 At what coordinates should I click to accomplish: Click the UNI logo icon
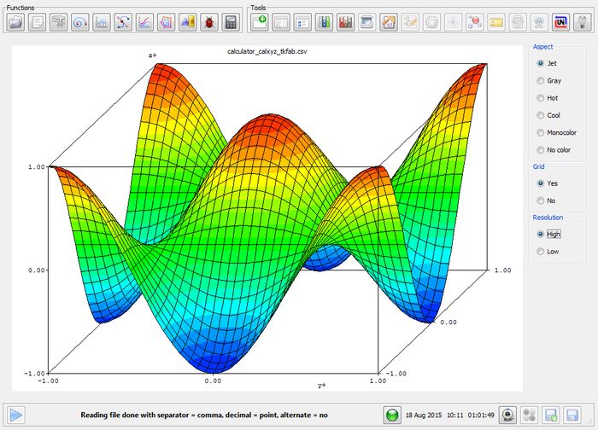(x=560, y=22)
